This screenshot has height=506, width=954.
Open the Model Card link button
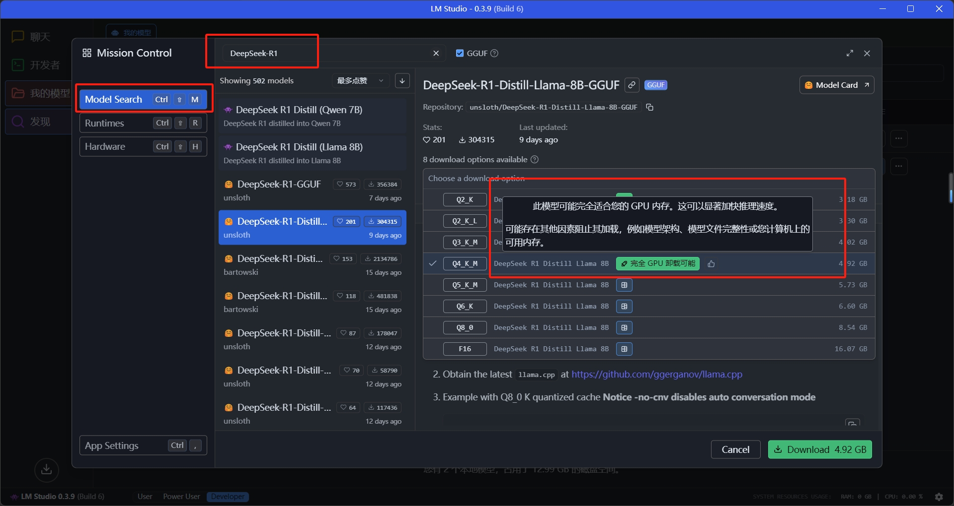[x=837, y=85]
